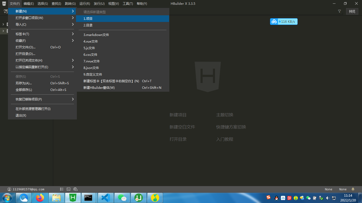Screen dimensions: 362x203
Task: Open the Windows Start menu
Action: [x=7, y=198]
